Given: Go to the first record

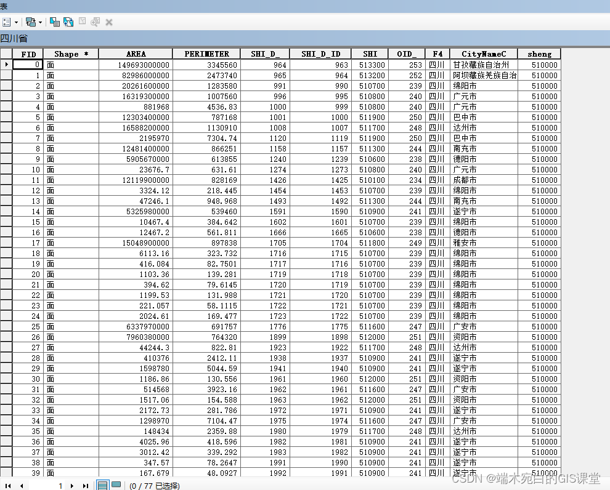Looking at the screenshot, I should (x=8, y=486).
